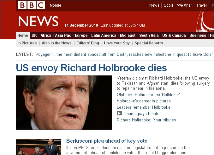Open Obituary: Holbrooke the 'Bulldozer' link
214x155 pixels.
148,94
